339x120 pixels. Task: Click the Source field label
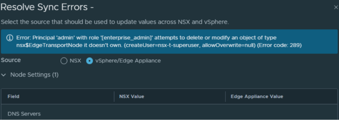(11, 60)
